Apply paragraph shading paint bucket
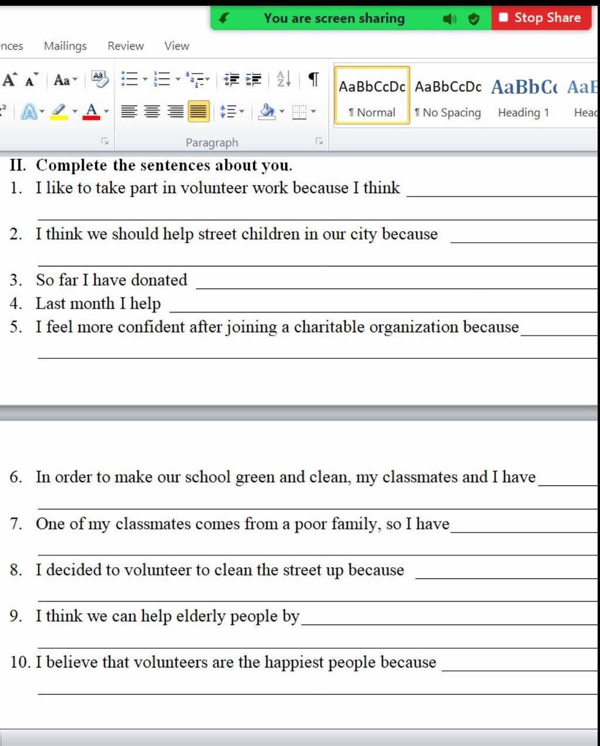 [x=267, y=111]
